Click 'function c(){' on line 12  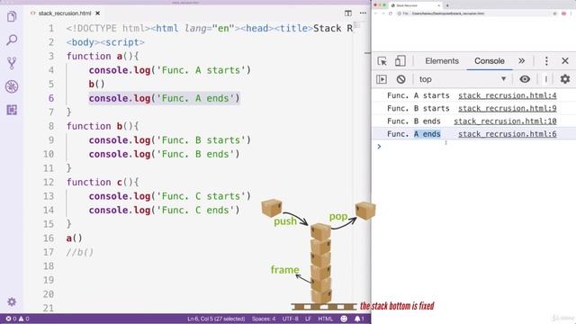pos(103,182)
